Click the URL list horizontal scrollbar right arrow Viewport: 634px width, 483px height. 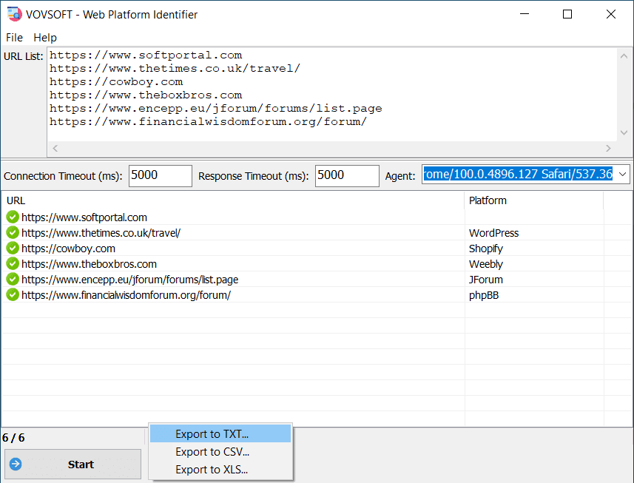pyautogui.click(x=607, y=149)
